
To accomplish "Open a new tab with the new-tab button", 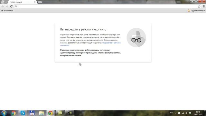I will [x=40, y=2].
